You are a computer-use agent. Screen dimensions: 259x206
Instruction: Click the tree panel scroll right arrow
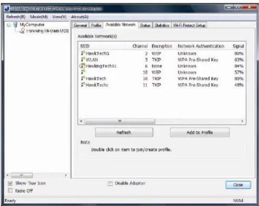[66, 175]
